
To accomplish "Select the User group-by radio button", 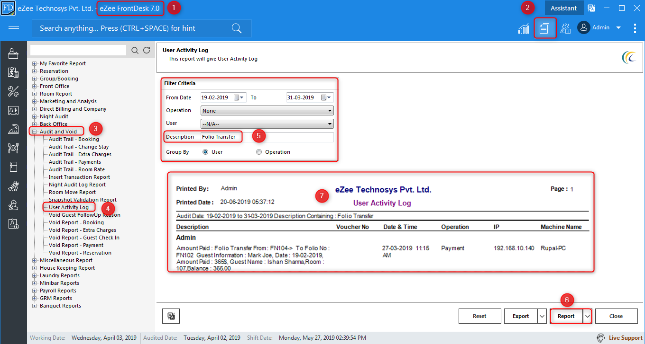I will pos(205,152).
